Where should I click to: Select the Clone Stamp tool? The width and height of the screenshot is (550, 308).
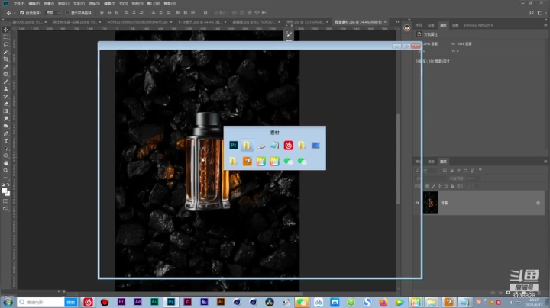pos(6,89)
